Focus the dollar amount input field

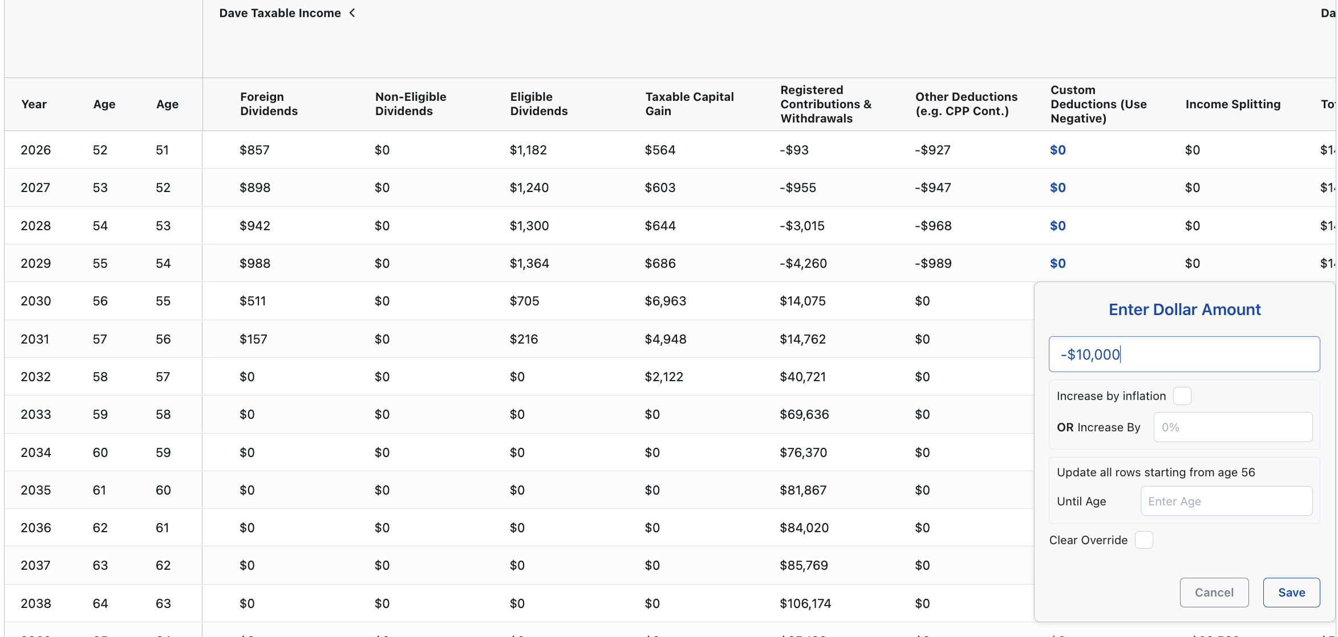(1184, 354)
